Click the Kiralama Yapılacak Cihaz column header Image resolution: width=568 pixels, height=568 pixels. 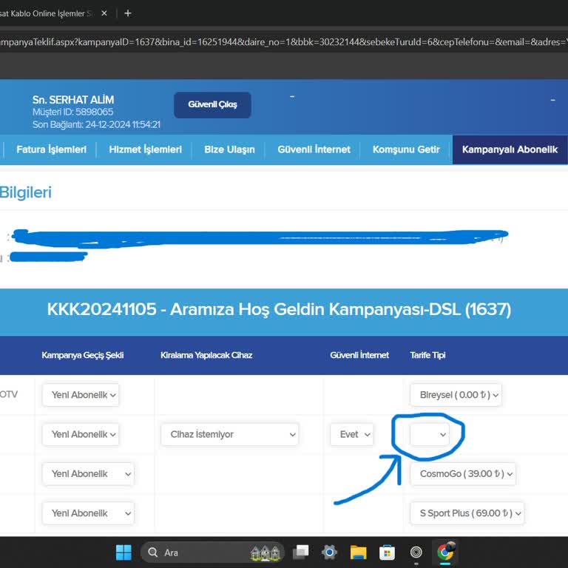tap(206, 355)
